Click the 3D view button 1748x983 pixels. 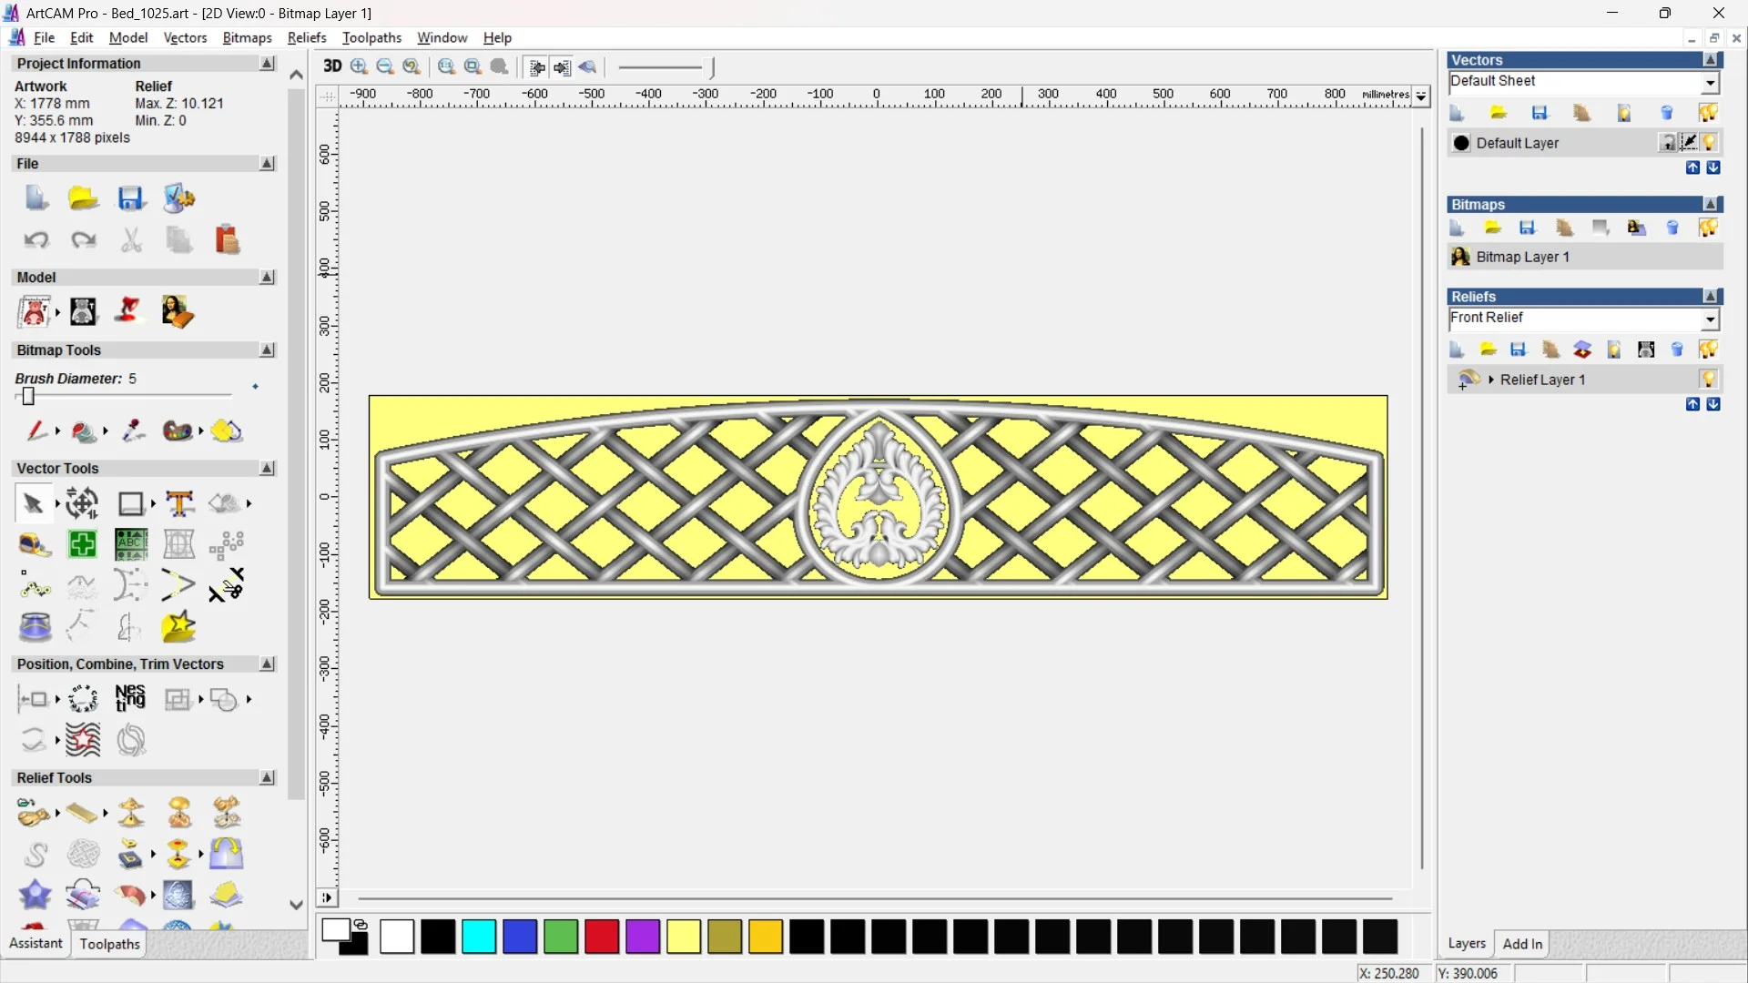(x=332, y=66)
